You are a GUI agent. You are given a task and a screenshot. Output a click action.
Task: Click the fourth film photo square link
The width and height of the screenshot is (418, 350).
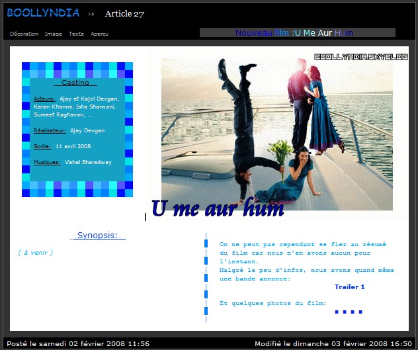pyautogui.click(x=360, y=312)
